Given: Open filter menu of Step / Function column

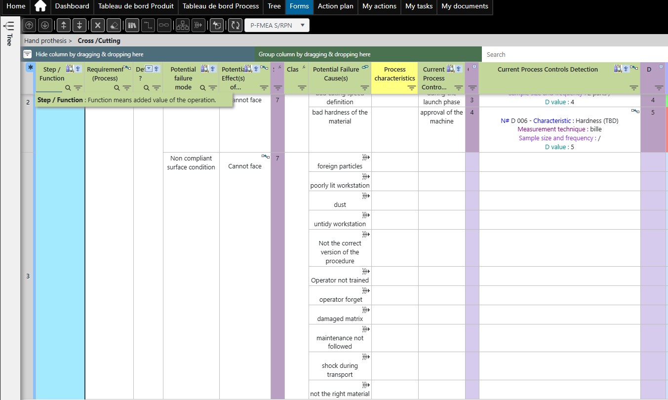Looking at the screenshot, I should tap(79, 88).
